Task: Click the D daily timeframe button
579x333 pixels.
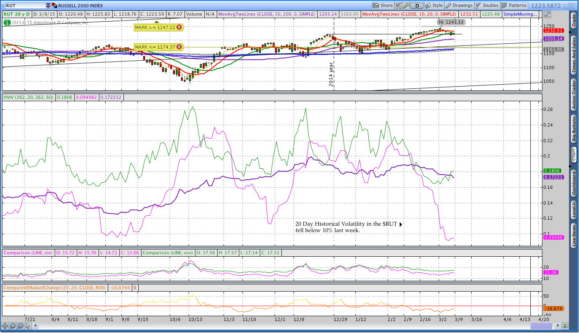Action: [417, 5]
